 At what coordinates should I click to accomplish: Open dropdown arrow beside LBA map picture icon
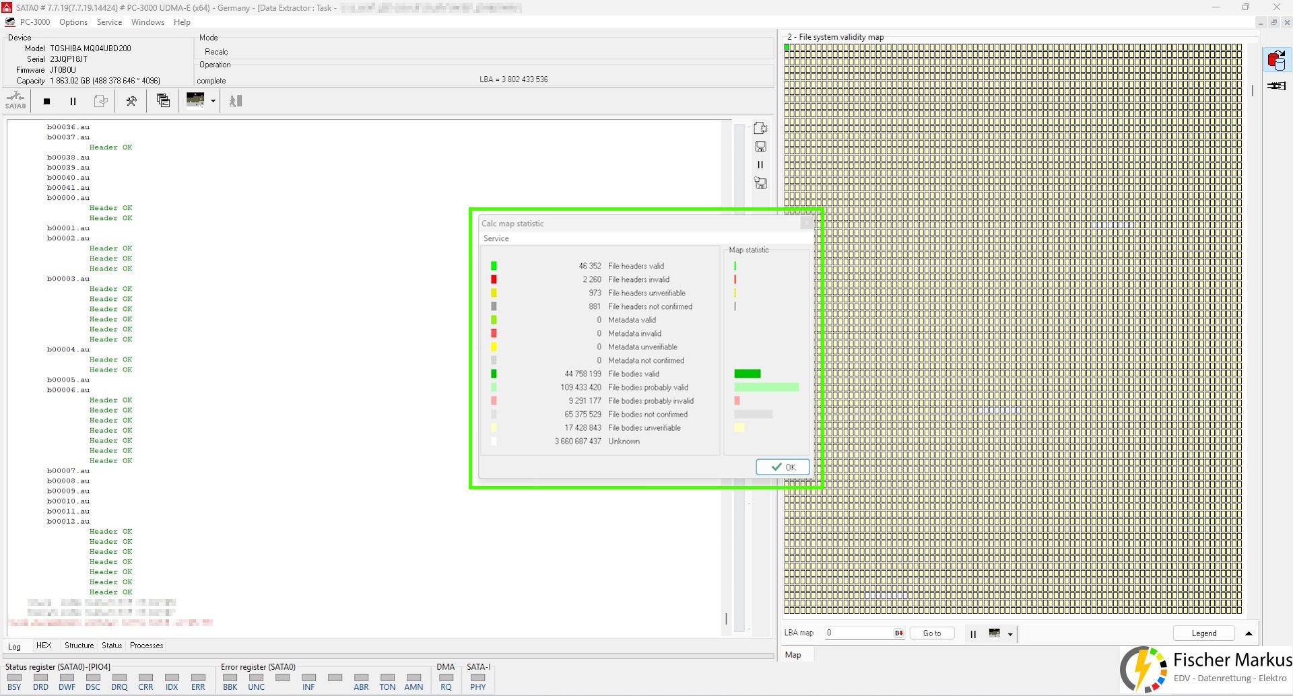1009,634
